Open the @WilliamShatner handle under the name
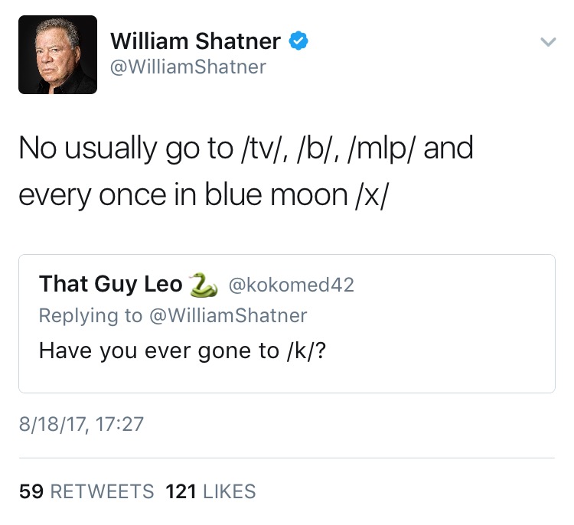 coord(188,67)
